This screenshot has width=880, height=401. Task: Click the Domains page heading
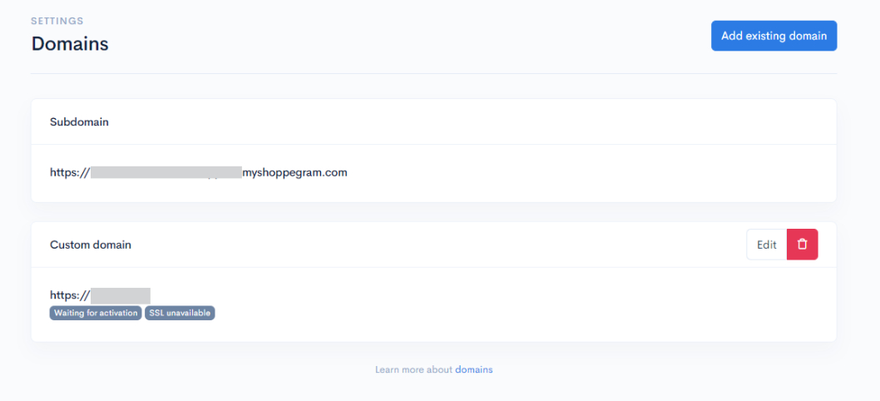click(x=70, y=44)
